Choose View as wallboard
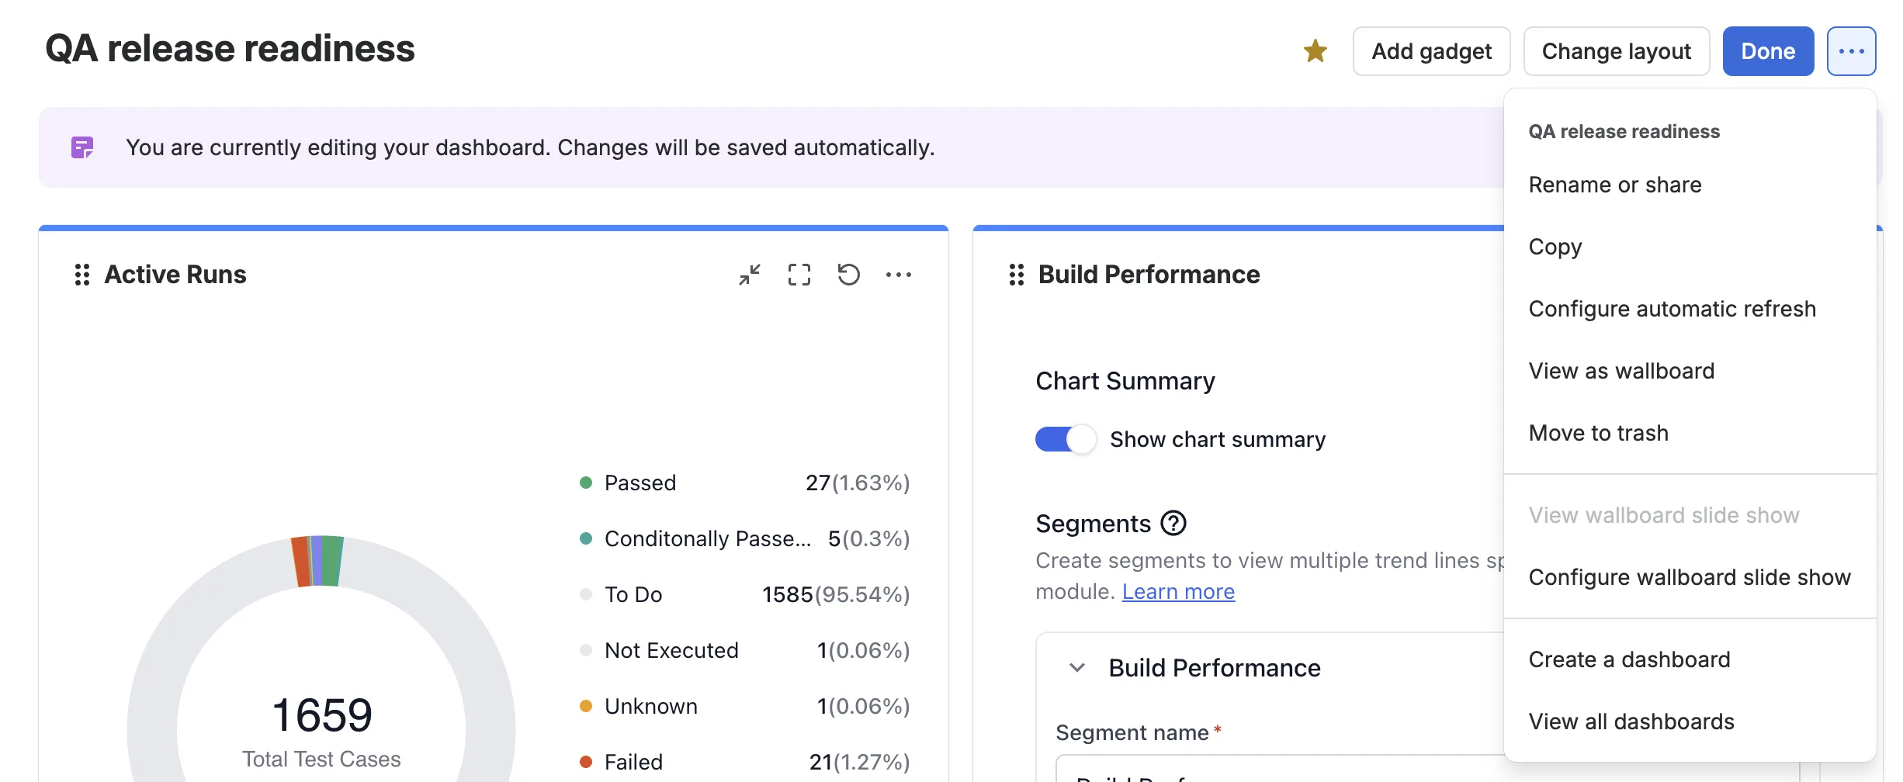The image size is (1903, 782). (x=1690, y=371)
